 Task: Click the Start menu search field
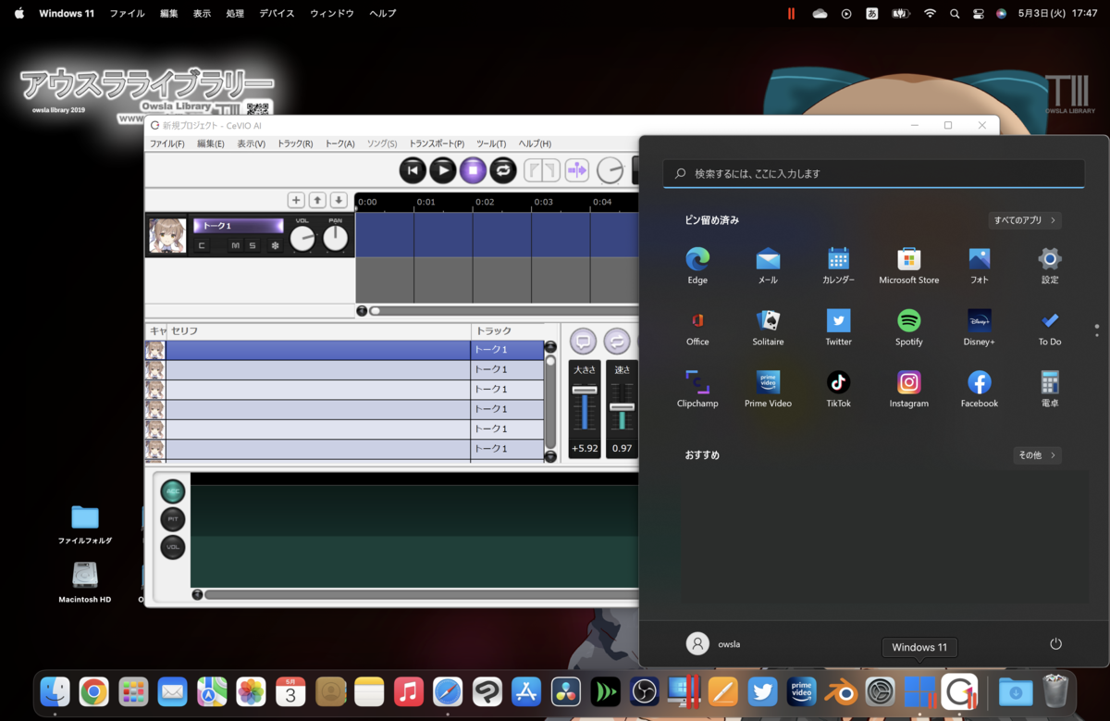[873, 173]
